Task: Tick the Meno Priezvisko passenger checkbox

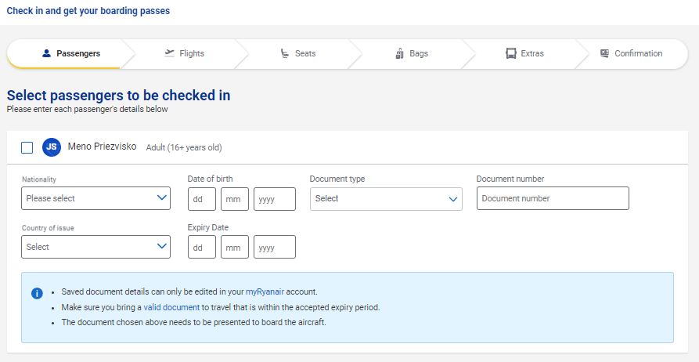Action: (27, 147)
